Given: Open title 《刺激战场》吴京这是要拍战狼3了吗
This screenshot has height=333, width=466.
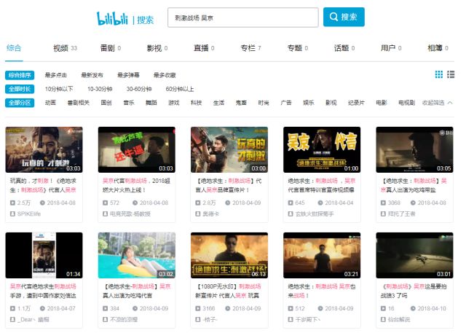Looking at the screenshot, I should coord(414,291).
